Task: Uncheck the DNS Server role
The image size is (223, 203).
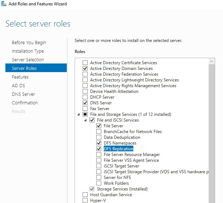Action: click(x=85, y=103)
